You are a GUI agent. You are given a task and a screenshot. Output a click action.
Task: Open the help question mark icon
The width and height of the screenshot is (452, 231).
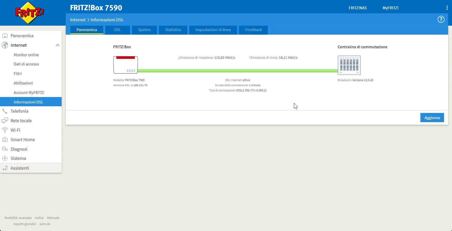click(x=441, y=20)
